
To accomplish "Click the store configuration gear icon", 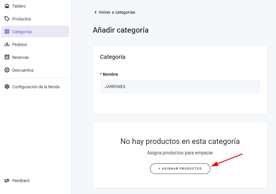I will coord(7,87).
